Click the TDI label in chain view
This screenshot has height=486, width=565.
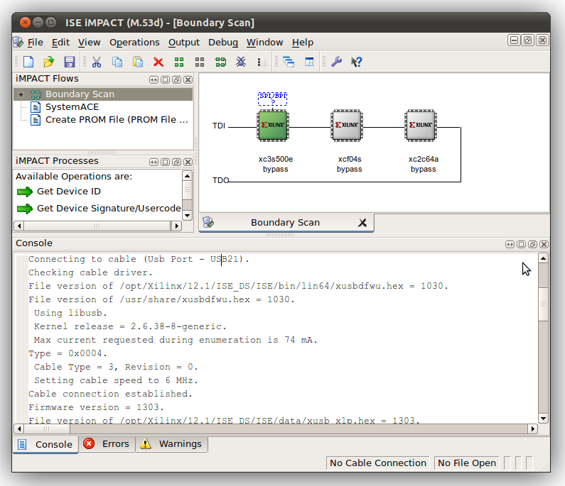click(x=219, y=126)
